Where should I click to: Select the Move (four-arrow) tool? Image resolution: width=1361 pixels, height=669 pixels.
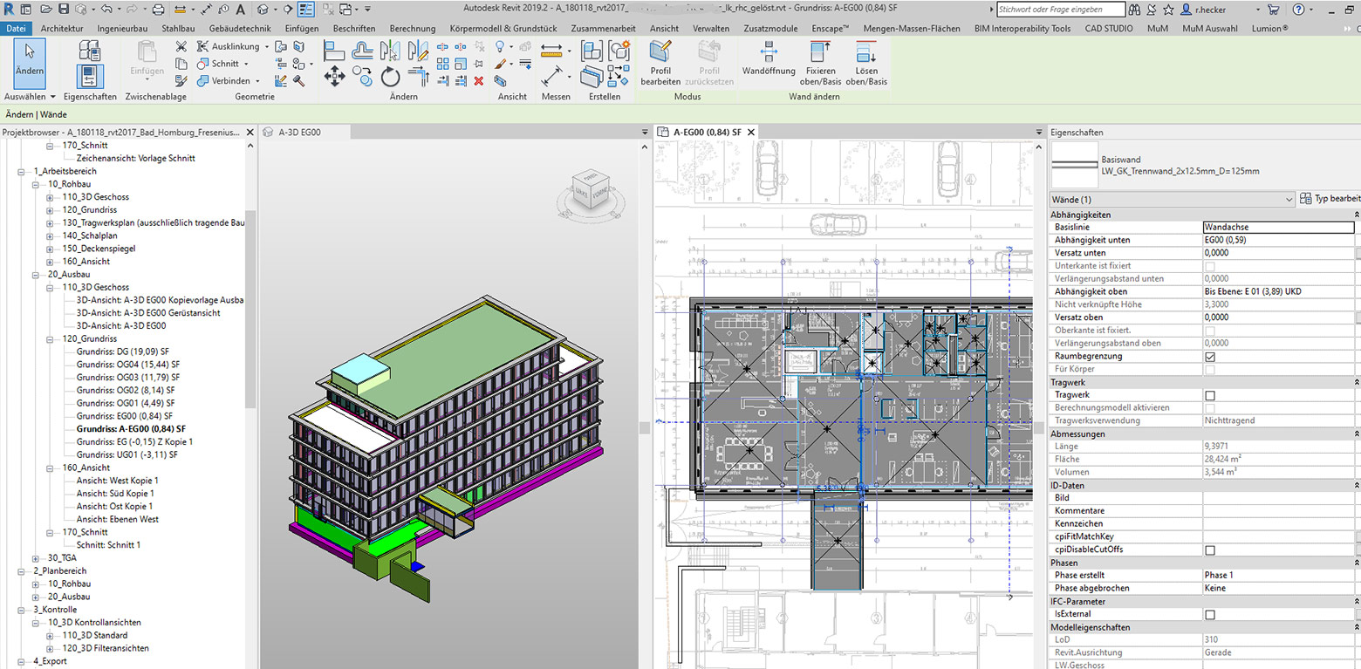tap(334, 78)
